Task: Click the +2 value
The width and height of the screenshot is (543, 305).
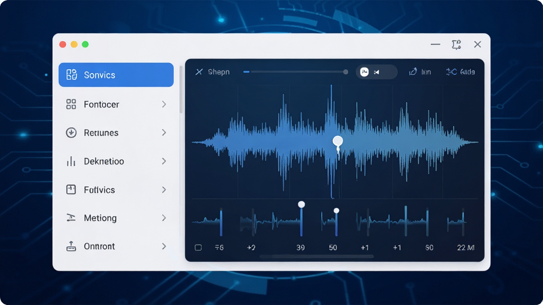Action: pyautogui.click(x=251, y=248)
